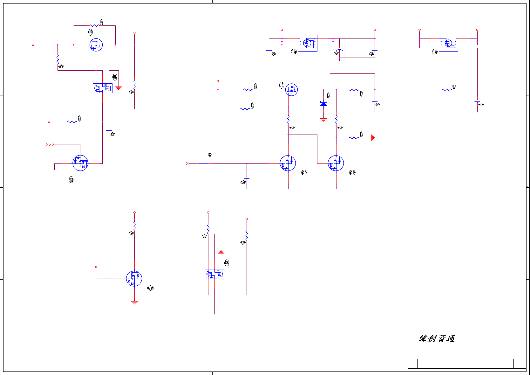Viewport: 530px width, 375px height.
Task: Click the right sheet border arrow marker
Action: pos(528,187)
